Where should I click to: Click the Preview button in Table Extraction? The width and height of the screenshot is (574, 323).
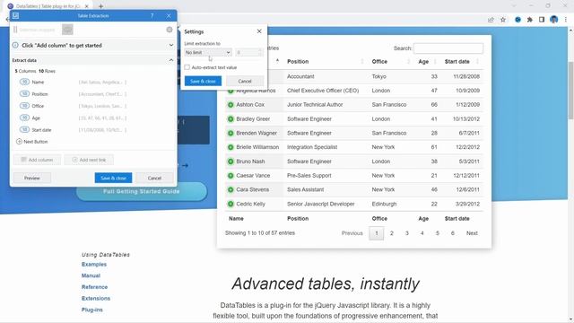tap(32, 178)
